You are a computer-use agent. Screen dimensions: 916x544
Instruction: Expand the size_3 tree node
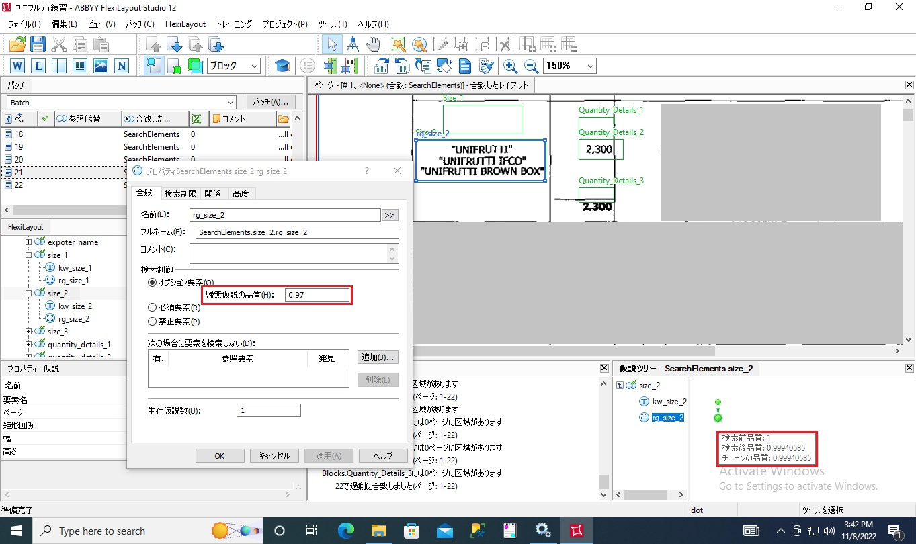tap(29, 332)
